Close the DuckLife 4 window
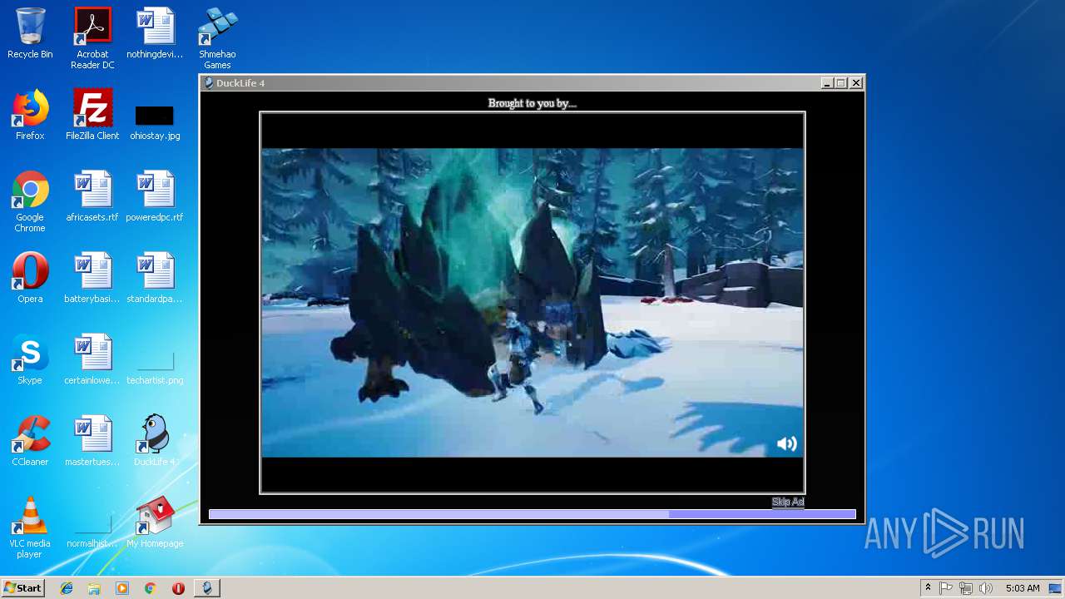Viewport: 1065px width, 599px height. pyautogui.click(x=856, y=83)
